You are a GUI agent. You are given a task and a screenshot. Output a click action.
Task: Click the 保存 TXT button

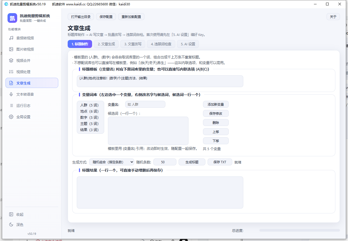pyautogui.click(x=220, y=162)
